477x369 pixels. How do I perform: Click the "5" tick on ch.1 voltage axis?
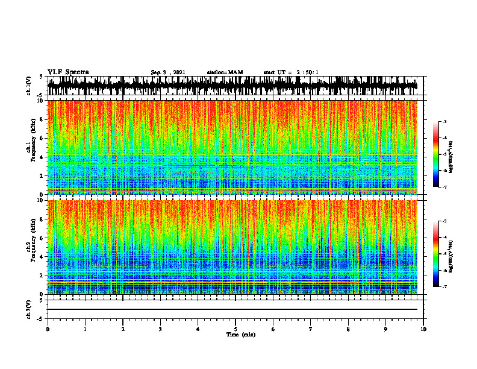(42, 77)
